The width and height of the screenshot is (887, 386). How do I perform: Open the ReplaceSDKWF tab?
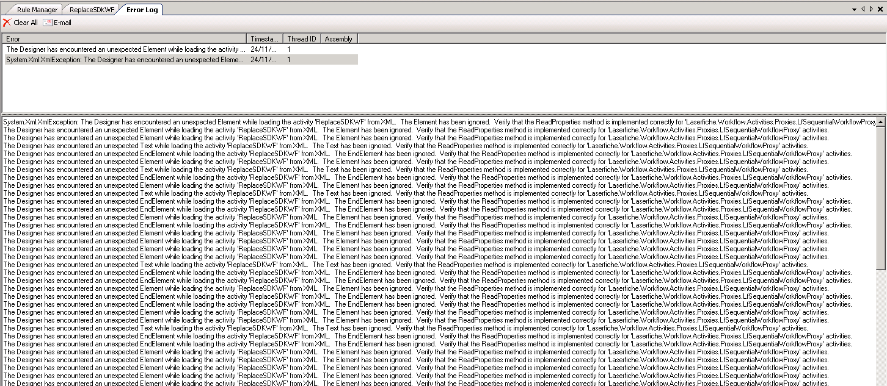92,9
